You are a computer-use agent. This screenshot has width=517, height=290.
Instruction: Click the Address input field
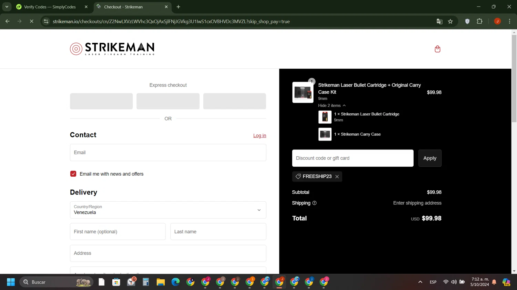tap(168, 253)
